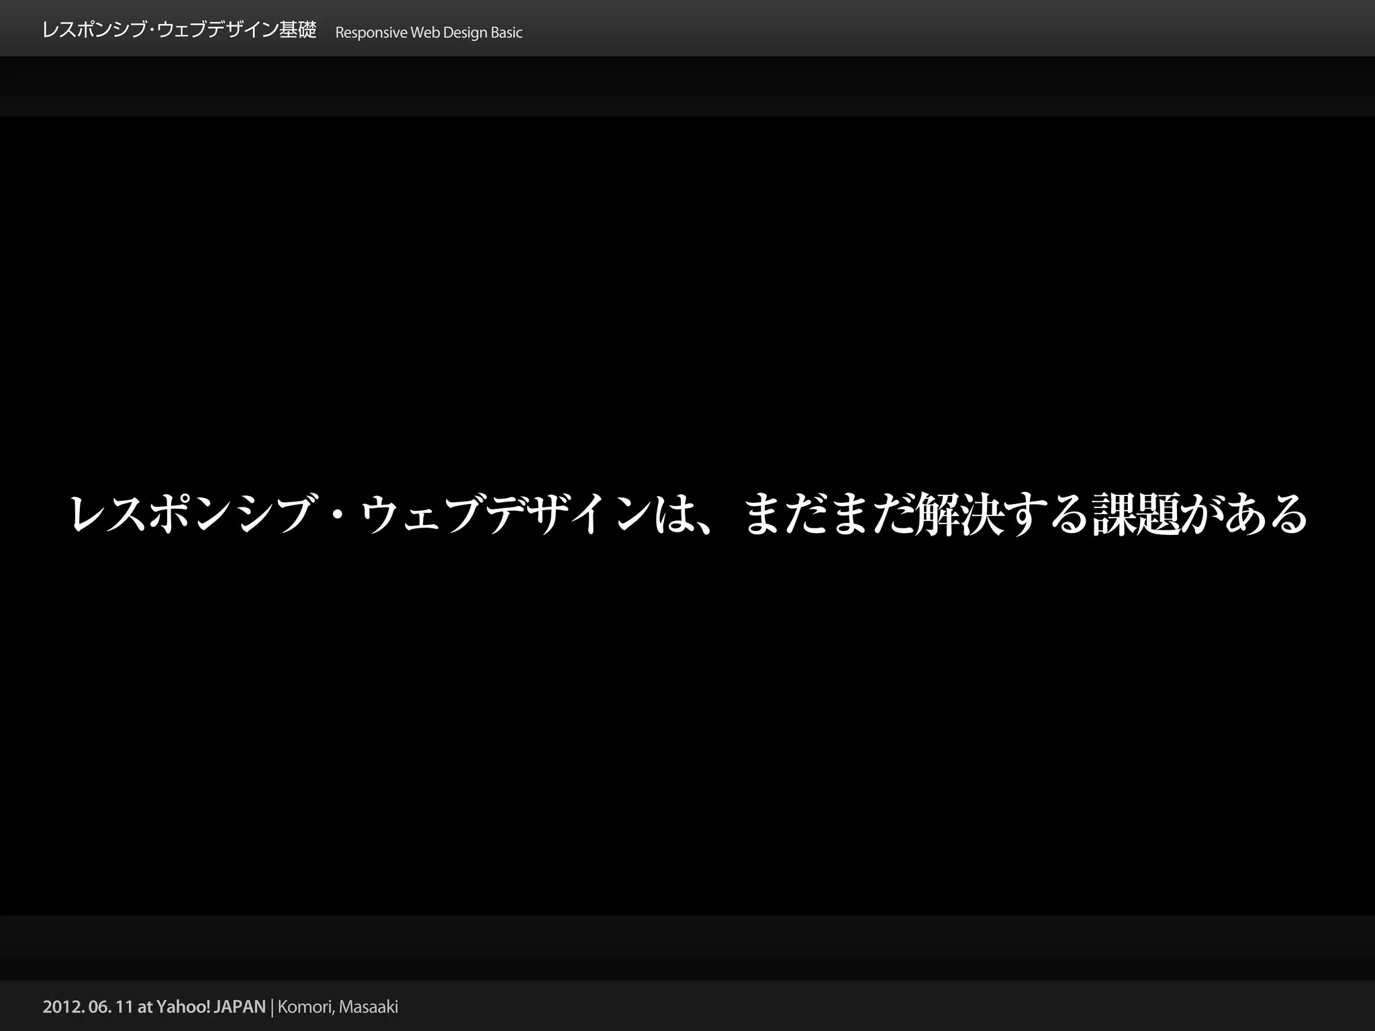Click the subtitle 'Responsive Web Design Basic'

point(428,33)
